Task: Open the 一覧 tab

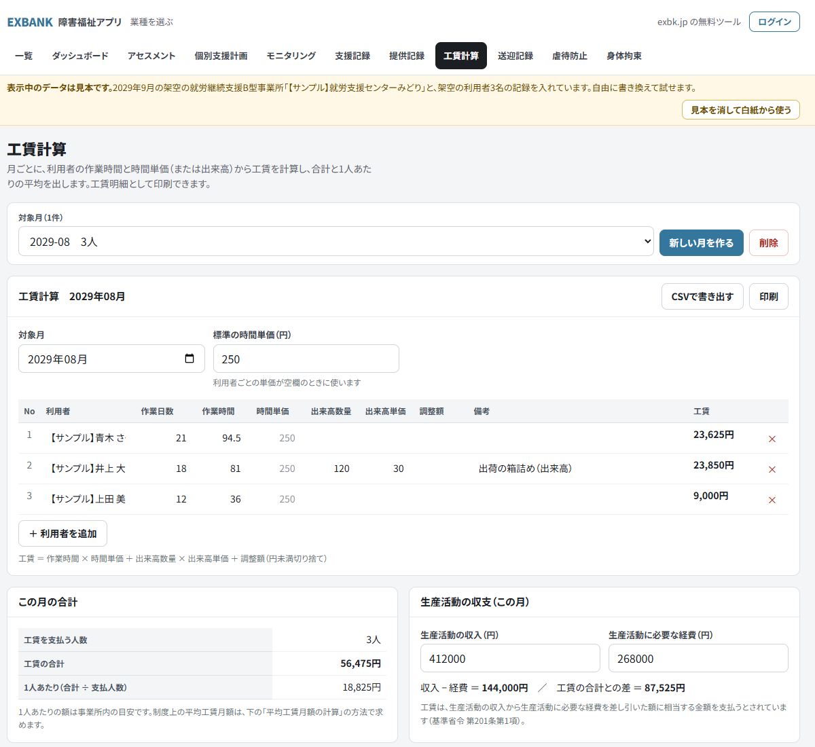Action: (24, 56)
